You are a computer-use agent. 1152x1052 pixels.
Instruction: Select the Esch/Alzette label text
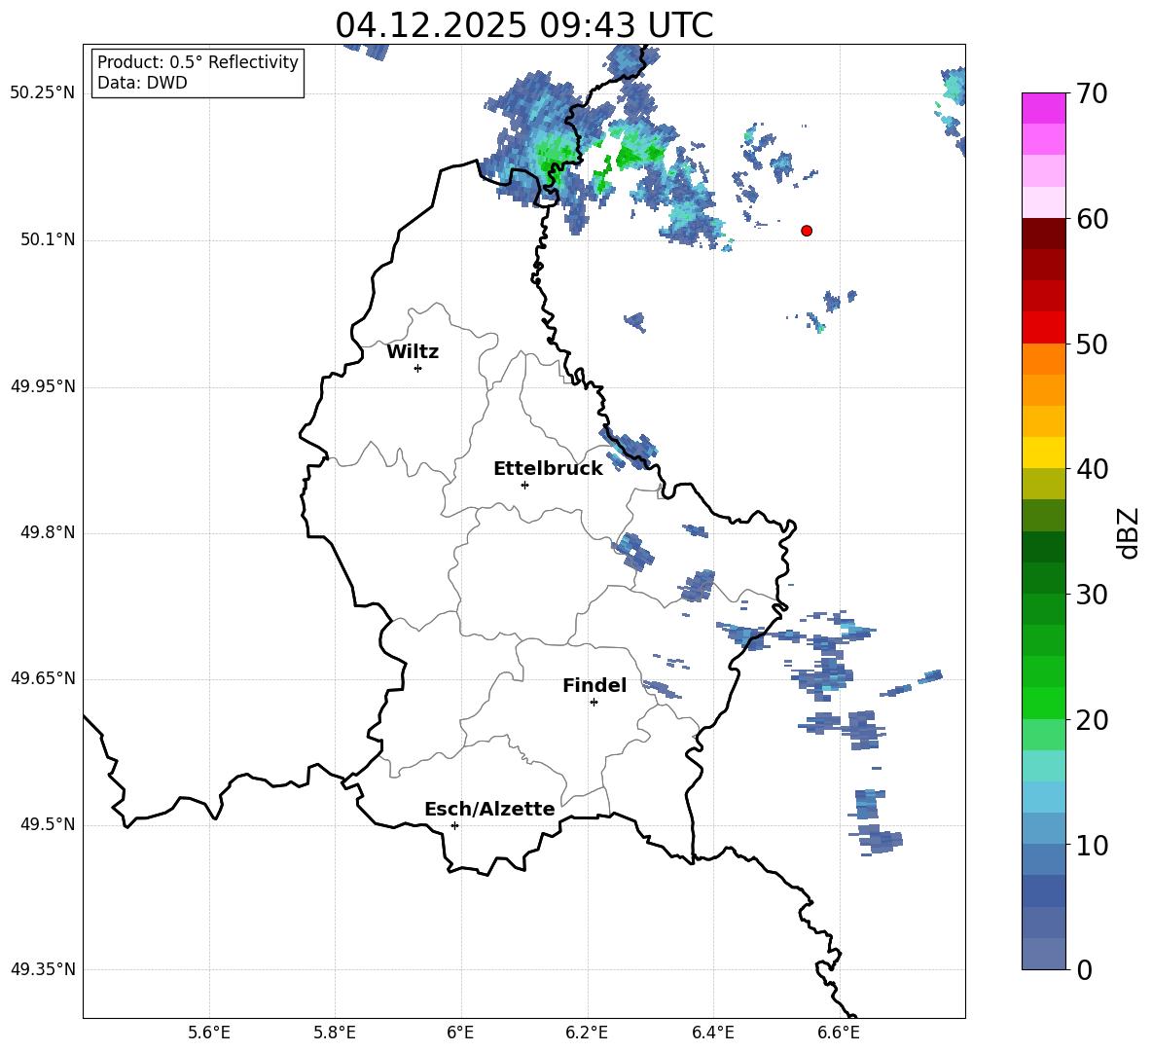click(489, 809)
